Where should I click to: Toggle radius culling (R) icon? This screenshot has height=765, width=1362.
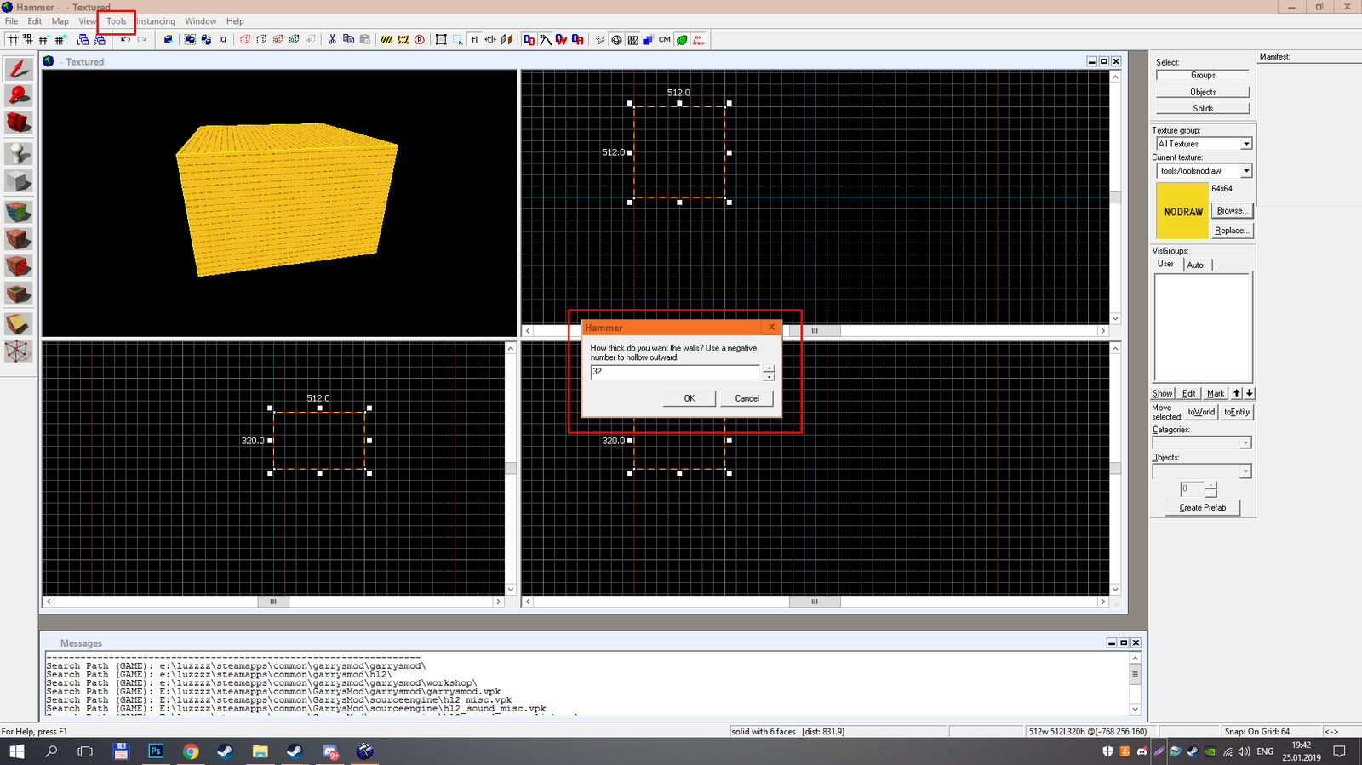(420, 39)
